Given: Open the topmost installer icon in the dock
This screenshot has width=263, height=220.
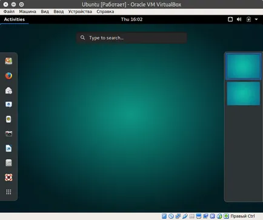Looking at the screenshot, I should [8, 61].
